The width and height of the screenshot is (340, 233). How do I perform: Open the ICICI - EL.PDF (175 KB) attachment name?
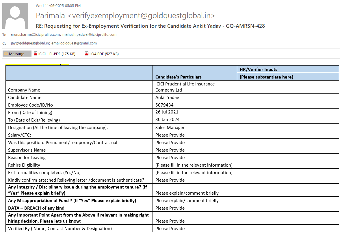pyautogui.click(x=57, y=54)
